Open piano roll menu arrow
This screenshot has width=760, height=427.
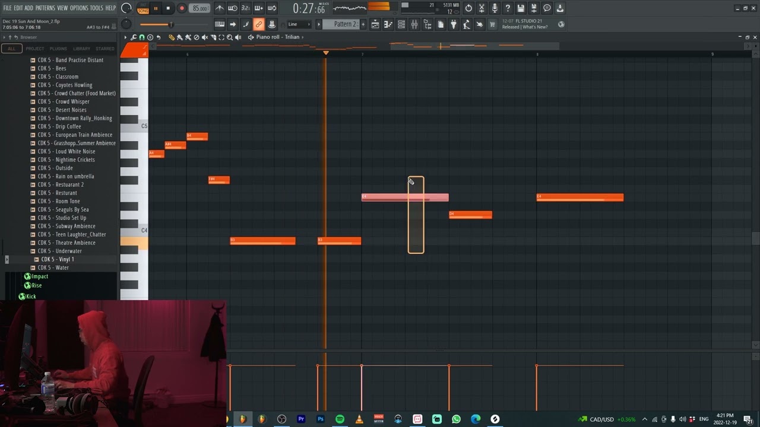(125, 37)
